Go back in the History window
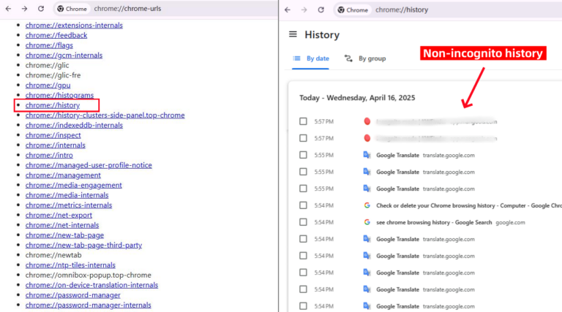The width and height of the screenshot is (562, 312). [288, 10]
